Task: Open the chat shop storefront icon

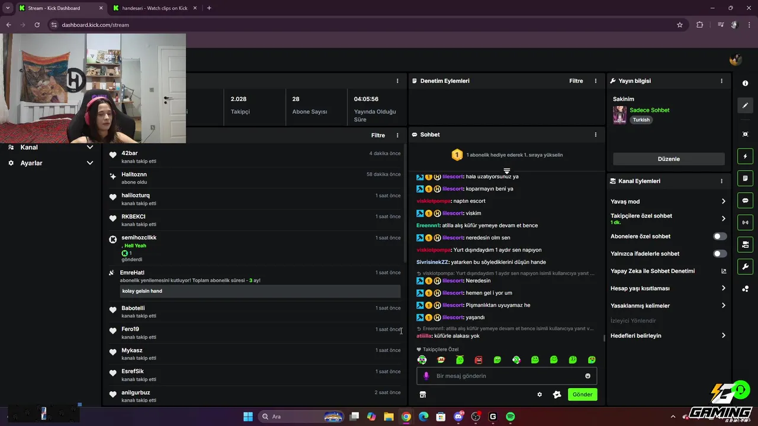Action: point(423,395)
